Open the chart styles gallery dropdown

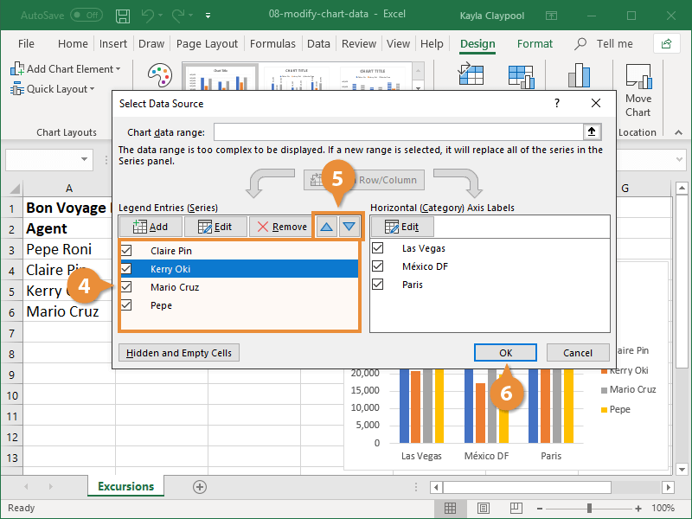tap(418, 86)
